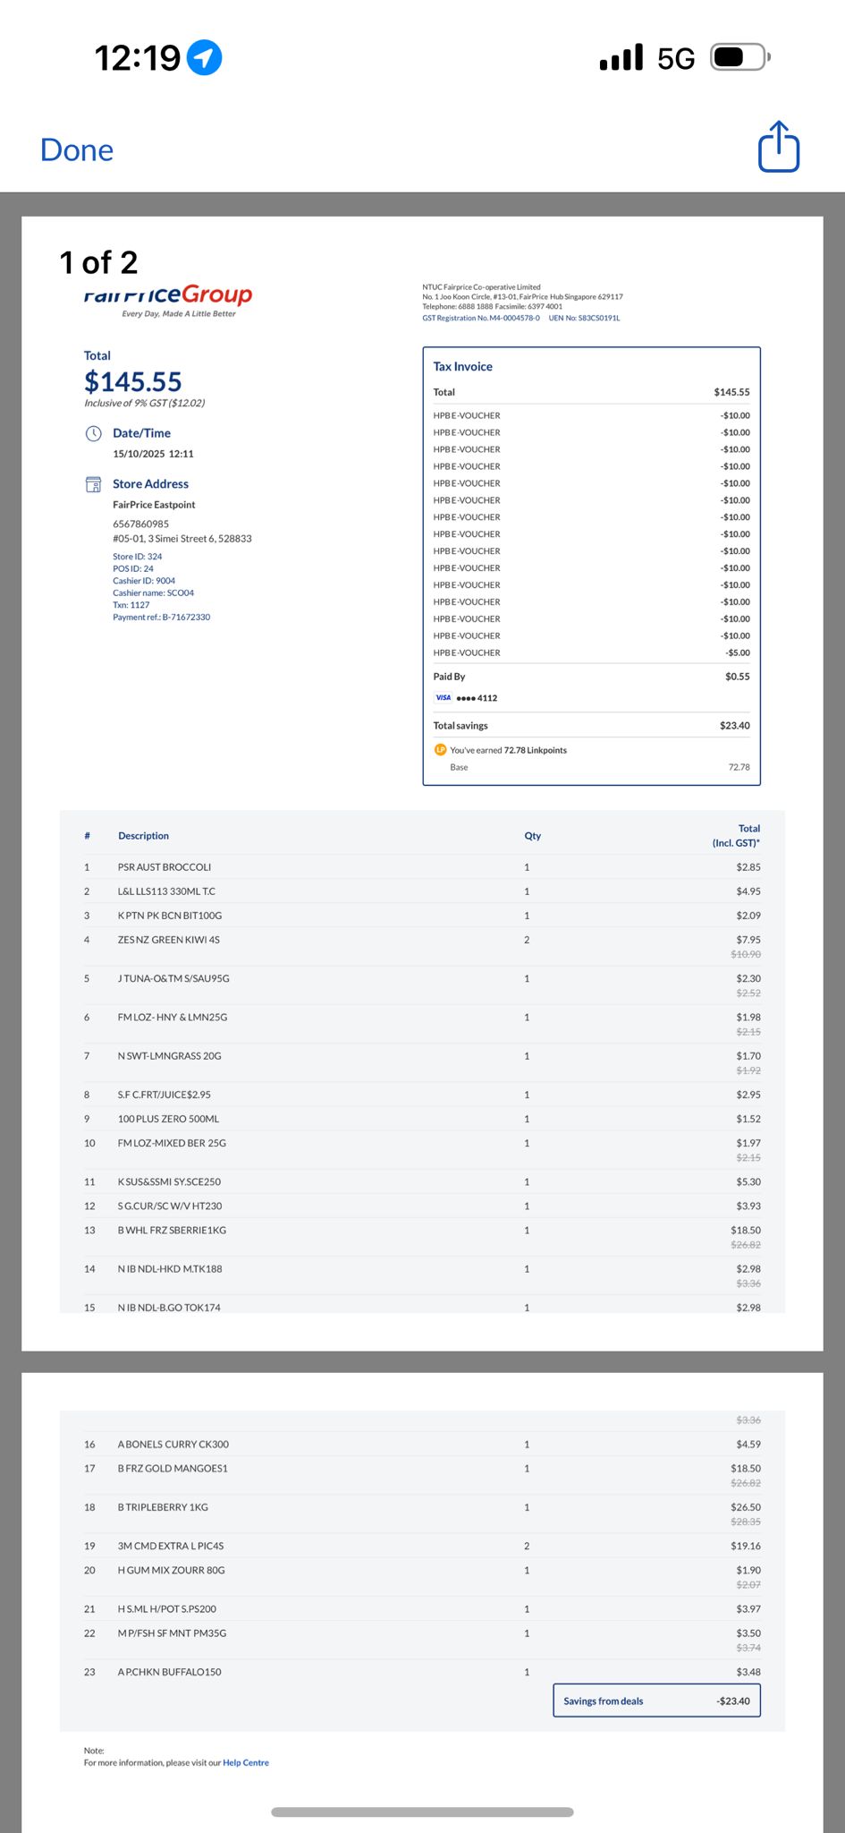Image resolution: width=845 pixels, height=1833 pixels.
Task: Open the share sheet icon
Action: tap(779, 147)
